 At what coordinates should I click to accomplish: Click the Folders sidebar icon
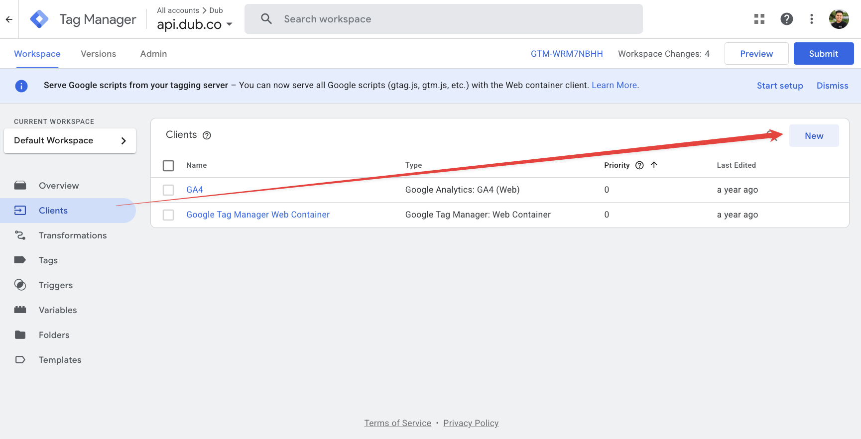coord(20,334)
